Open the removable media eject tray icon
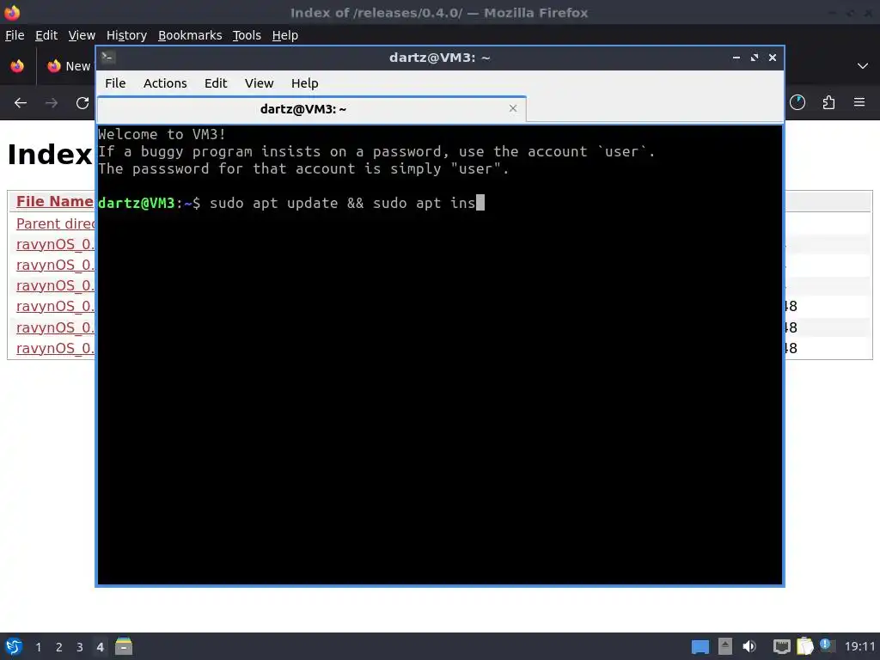 [725, 646]
